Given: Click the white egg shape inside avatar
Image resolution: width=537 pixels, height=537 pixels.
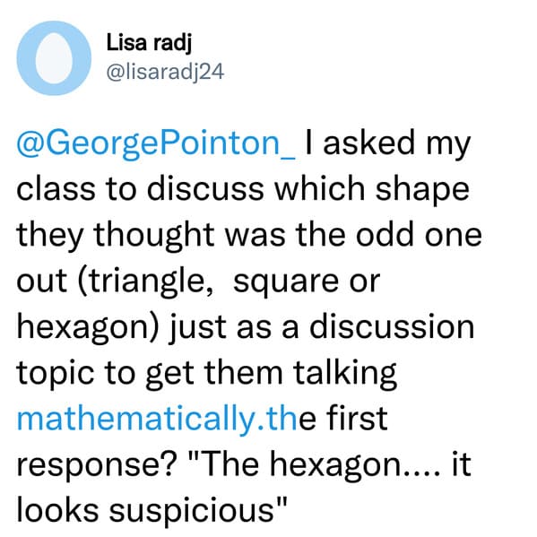Looking at the screenshot, I should pos(54,58).
